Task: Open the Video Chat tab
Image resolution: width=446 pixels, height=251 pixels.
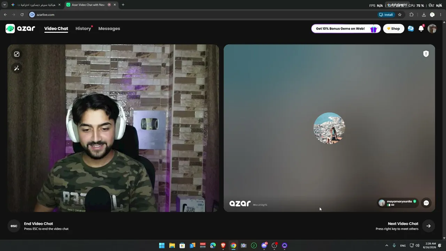Action: click(x=56, y=29)
